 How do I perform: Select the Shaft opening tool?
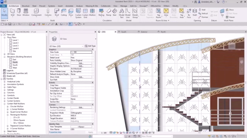(195, 12)
